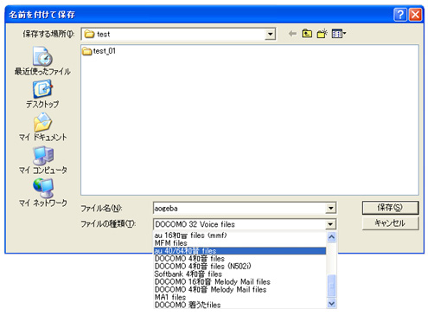
Task: Collapse the file type dropdown arrow
Action: pyautogui.click(x=330, y=224)
